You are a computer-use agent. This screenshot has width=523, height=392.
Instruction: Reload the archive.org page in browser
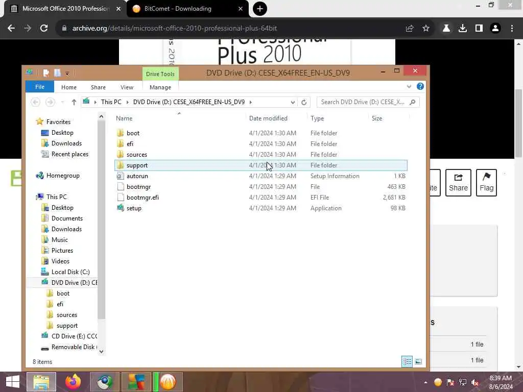(44, 29)
